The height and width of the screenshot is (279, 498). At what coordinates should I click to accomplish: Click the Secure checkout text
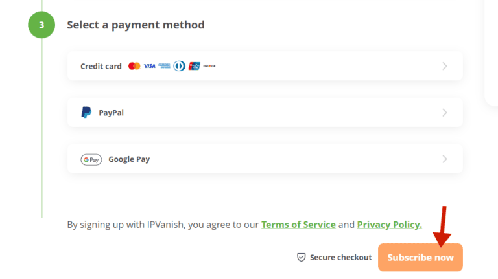(341, 258)
